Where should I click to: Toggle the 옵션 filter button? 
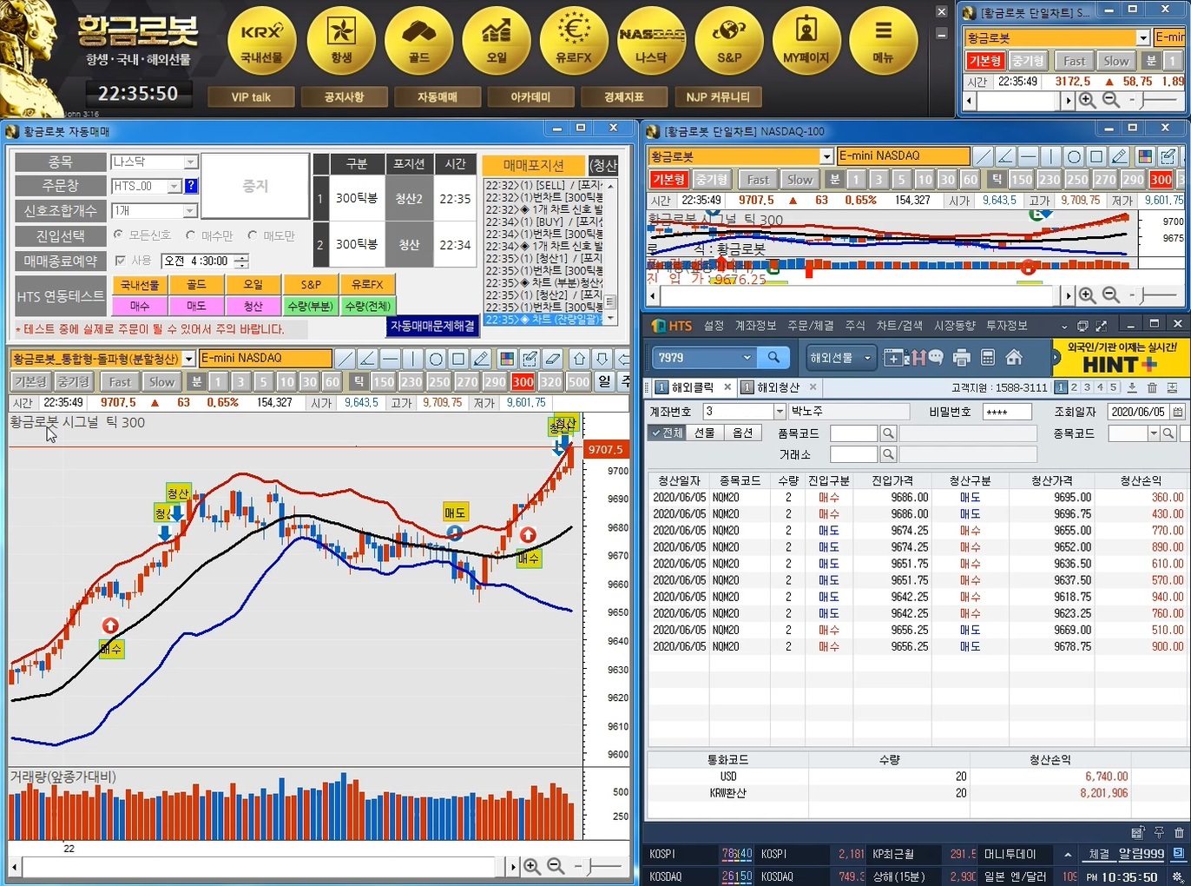[742, 433]
